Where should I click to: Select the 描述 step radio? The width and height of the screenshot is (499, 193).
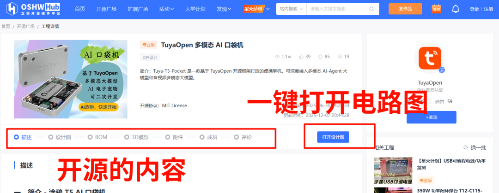(17, 137)
